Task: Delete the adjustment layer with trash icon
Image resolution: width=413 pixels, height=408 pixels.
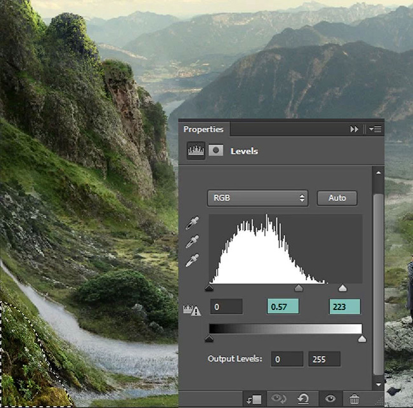Action: (x=354, y=399)
